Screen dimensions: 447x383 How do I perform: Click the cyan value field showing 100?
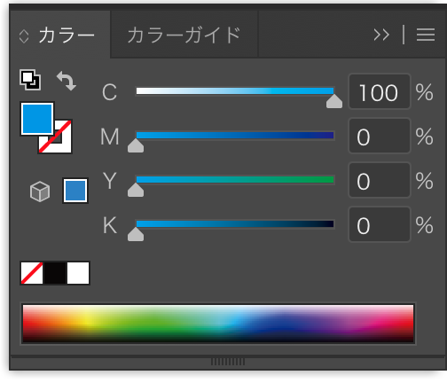coord(380,91)
